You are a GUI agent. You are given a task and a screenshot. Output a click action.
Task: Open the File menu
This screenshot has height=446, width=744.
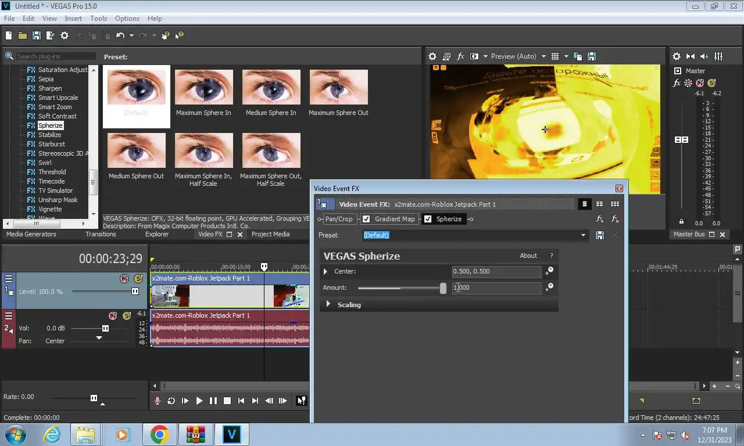pyautogui.click(x=9, y=19)
